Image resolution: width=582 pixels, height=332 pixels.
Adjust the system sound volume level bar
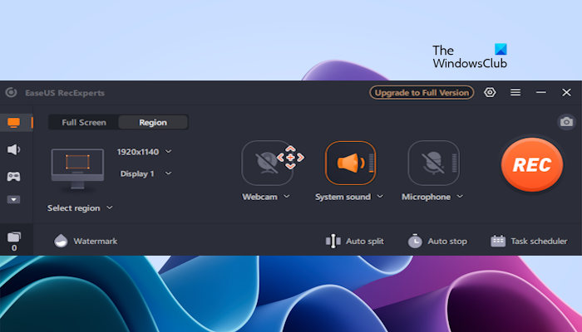click(x=371, y=163)
